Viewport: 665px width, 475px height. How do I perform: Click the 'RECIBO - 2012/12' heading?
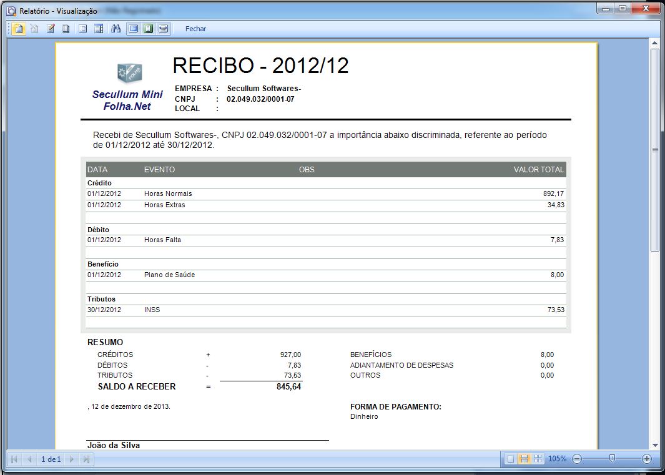coord(261,66)
